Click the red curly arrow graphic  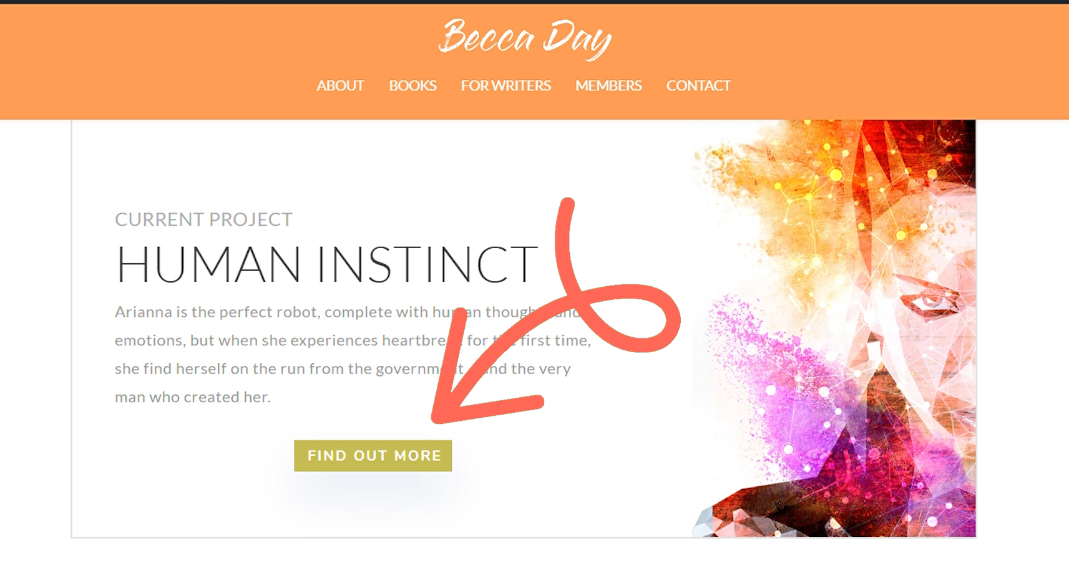pos(555,310)
